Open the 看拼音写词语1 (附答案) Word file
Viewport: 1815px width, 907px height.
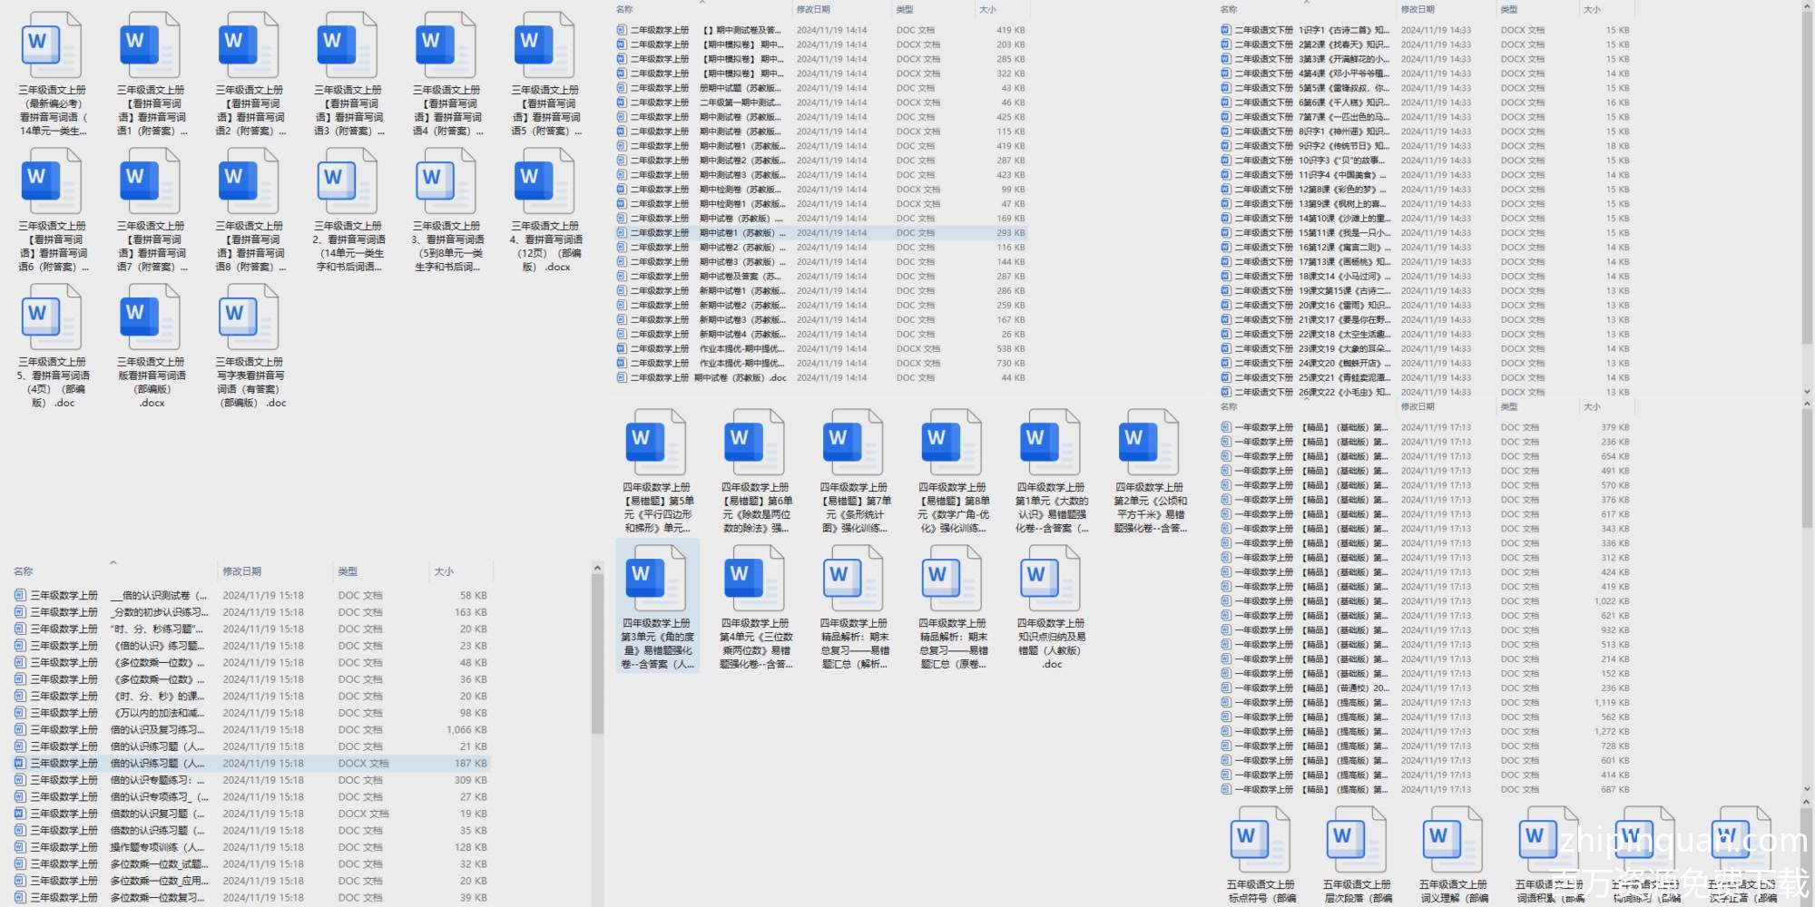[151, 47]
